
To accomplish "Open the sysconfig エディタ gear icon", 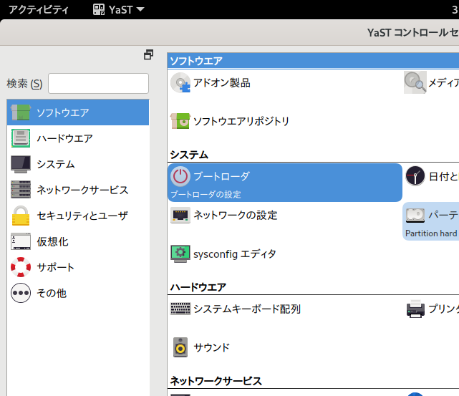I will pyautogui.click(x=180, y=253).
